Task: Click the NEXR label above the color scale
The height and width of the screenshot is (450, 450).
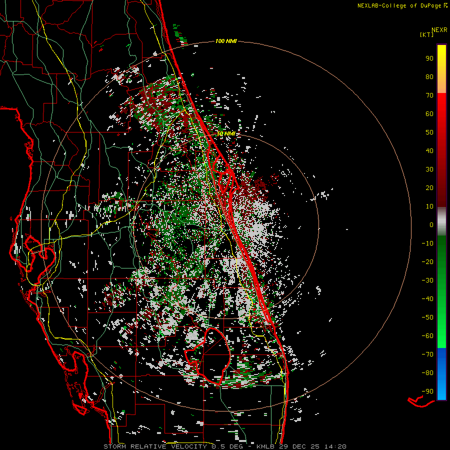Action: coord(439,29)
